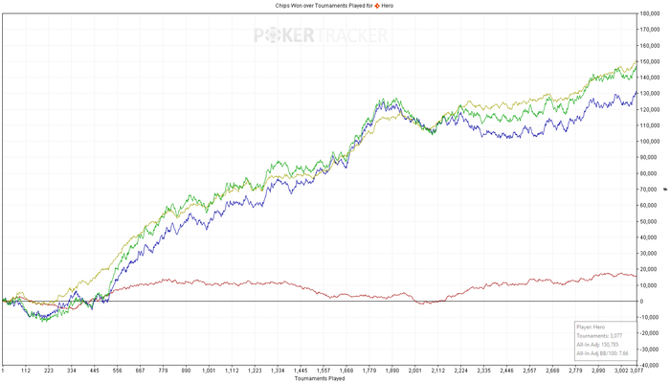Click the '1,557' x-axis label
This screenshot has height=383, width=670.
click(x=324, y=371)
